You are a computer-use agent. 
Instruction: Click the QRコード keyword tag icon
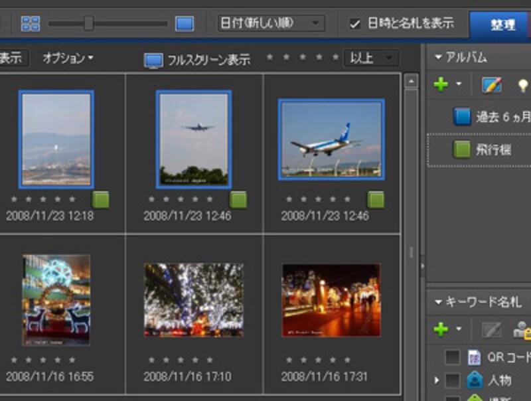pyautogui.click(x=476, y=357)
